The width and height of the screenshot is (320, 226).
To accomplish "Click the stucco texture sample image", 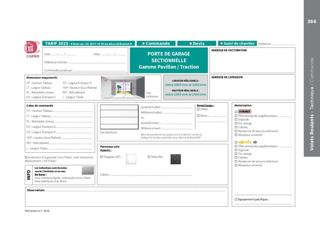I will [87, 170].
